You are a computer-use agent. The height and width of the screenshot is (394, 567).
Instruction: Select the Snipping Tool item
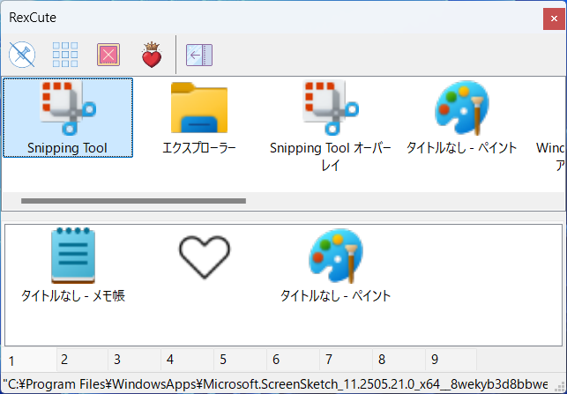tap(68, 118)
